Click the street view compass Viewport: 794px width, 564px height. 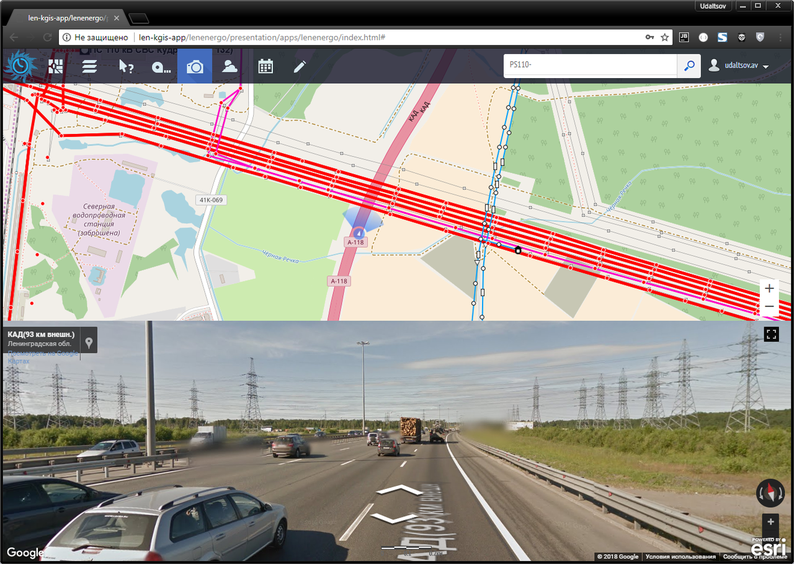tap(770, 493)
